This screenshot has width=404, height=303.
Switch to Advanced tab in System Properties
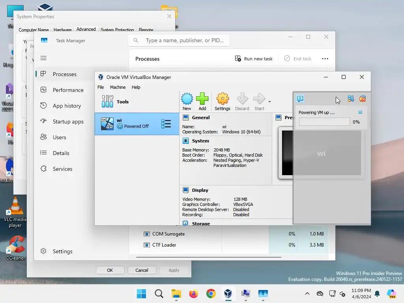(x=86, y=29)
